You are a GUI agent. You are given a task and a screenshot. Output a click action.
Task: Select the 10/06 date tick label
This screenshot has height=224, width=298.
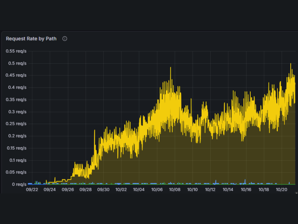pos(157,189)
